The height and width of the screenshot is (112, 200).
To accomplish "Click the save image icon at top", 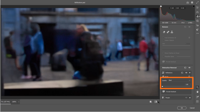I will point(188,2).
